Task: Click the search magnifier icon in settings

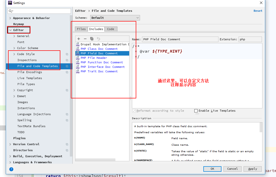Action: [x=10, y=11]
